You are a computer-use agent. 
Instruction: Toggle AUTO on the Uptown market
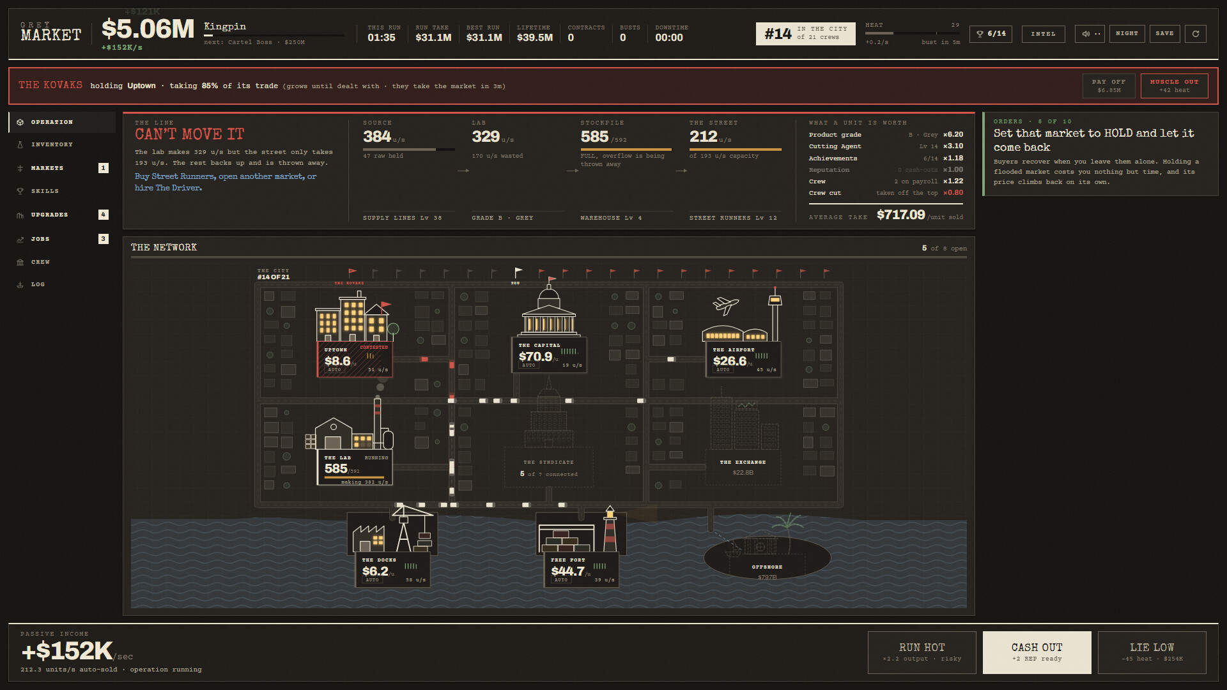[334, 370]
